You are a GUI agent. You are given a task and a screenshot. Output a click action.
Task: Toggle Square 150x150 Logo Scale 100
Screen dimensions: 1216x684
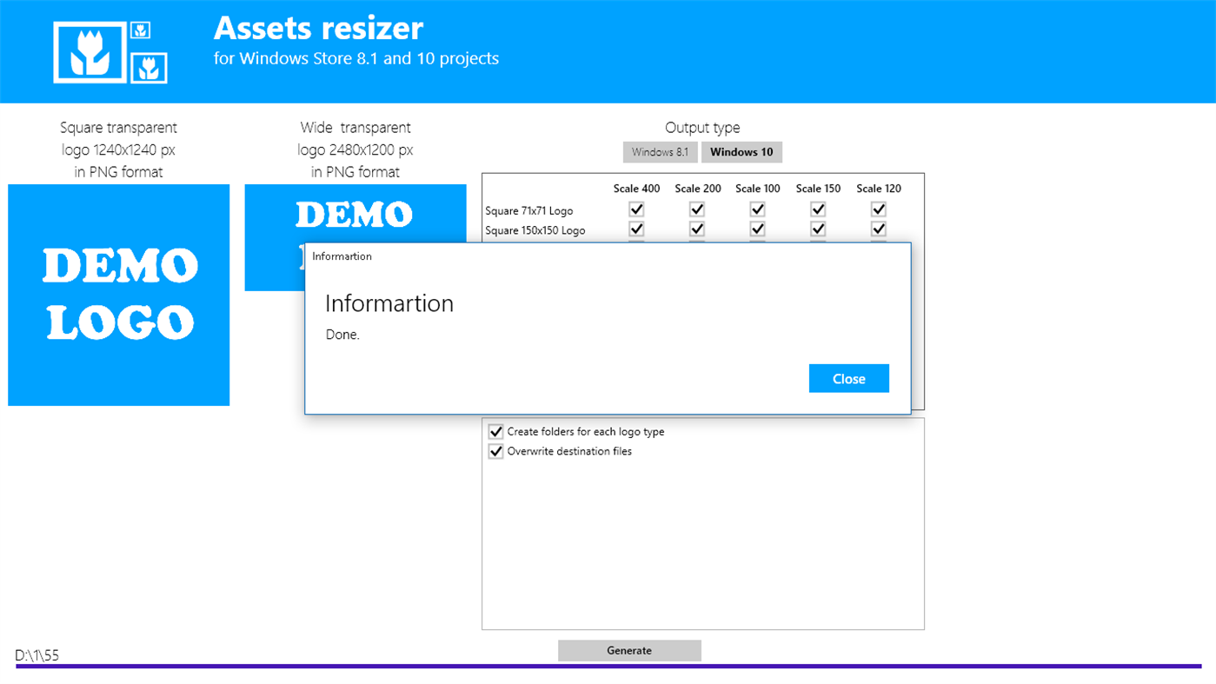757,229
